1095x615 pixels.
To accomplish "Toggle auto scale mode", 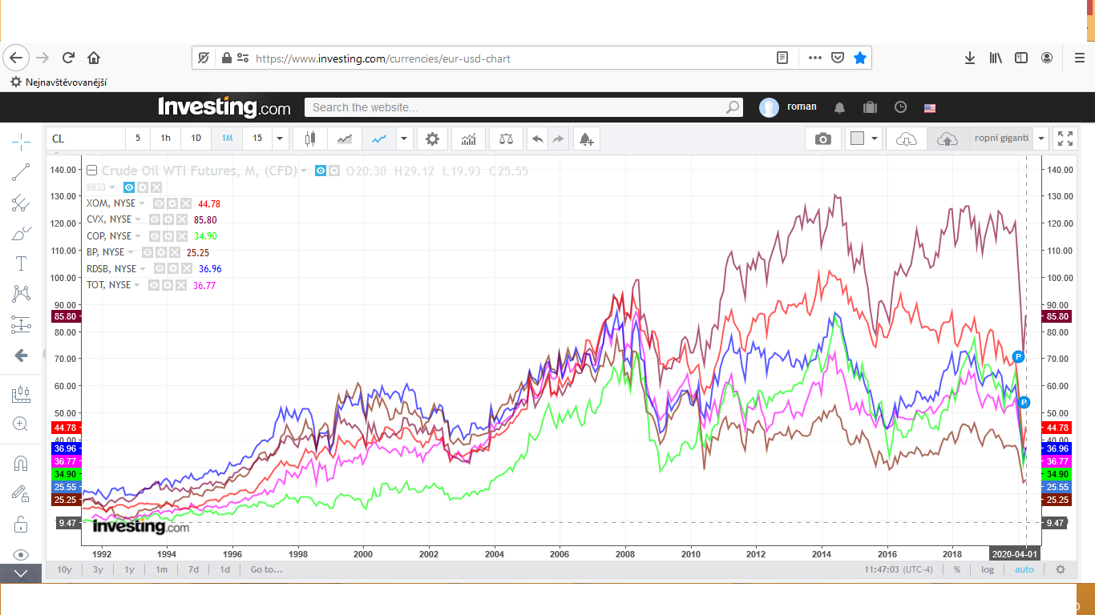I will click(x=1024, y=569).
